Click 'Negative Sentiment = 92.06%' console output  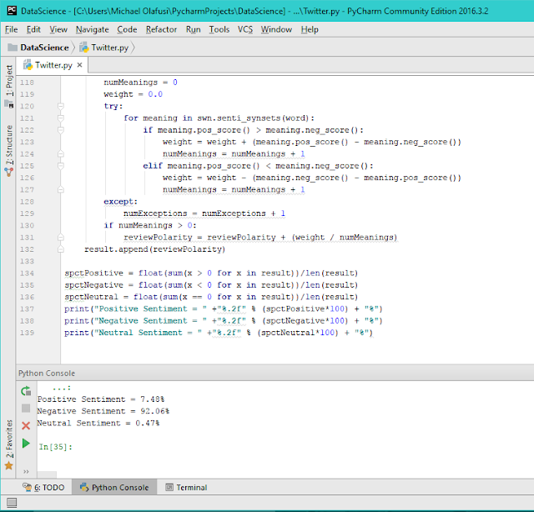click(103, 411)
